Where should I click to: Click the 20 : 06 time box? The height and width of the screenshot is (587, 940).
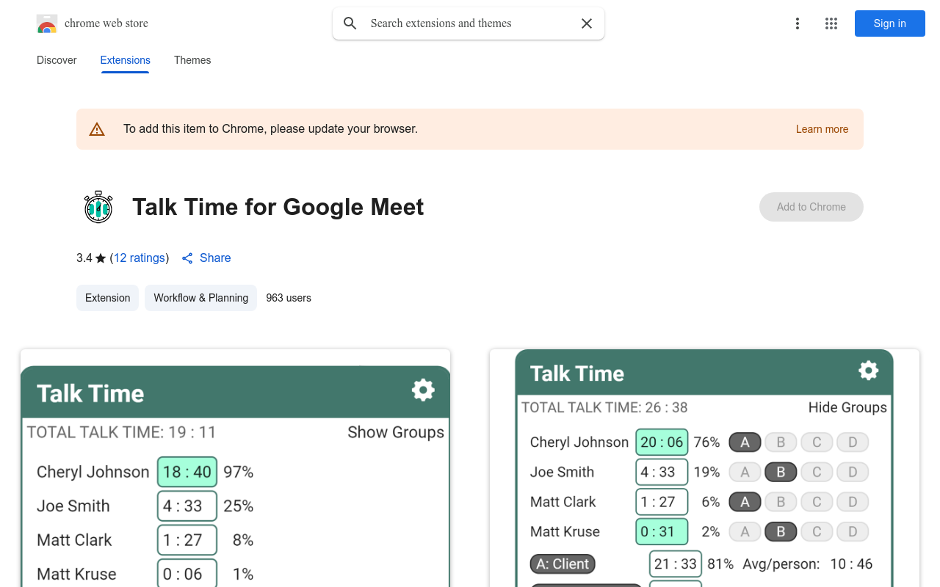[662, 442]
